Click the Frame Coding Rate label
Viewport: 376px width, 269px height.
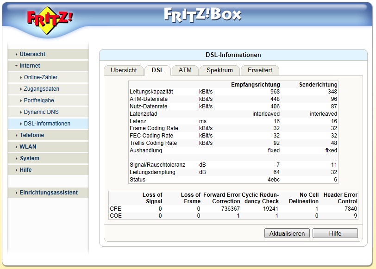[154, 128]
